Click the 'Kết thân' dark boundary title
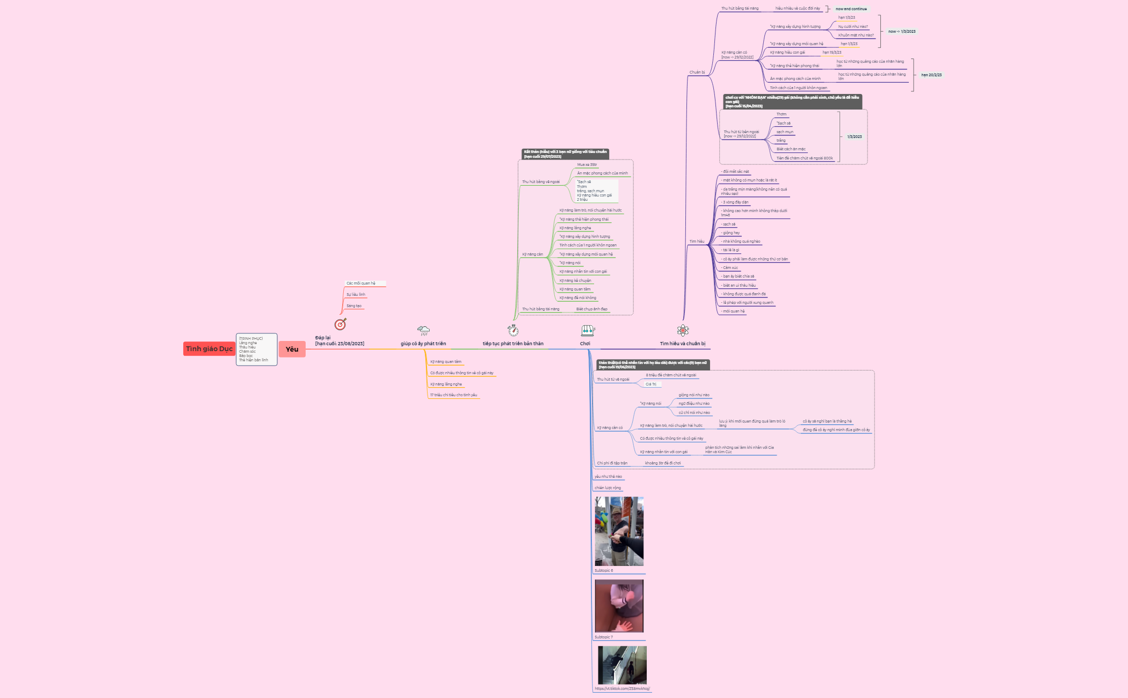The height and width of the screenshot is (698, 1128). (565, 154)
